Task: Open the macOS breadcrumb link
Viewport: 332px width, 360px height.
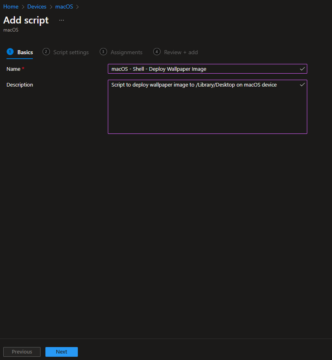Action: pos(64,6)
